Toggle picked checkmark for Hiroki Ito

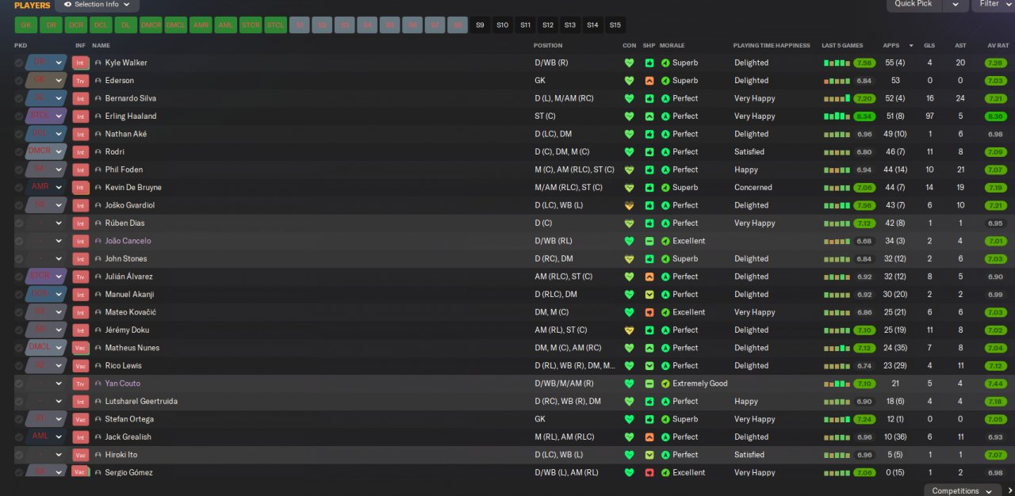tap(19, 455)
